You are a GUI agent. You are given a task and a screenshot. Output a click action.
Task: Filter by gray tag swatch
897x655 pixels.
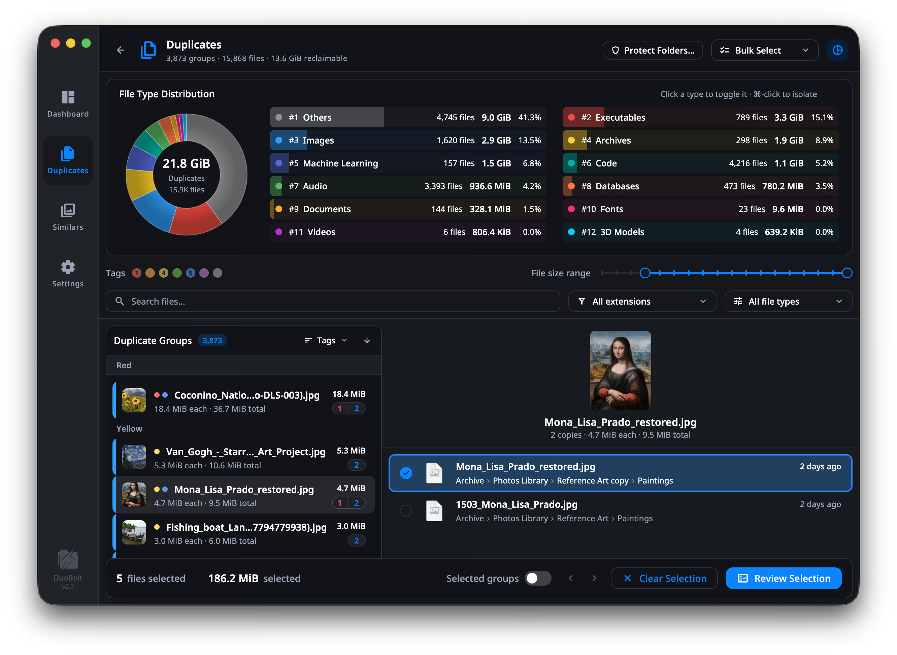[x=218, y=273]
